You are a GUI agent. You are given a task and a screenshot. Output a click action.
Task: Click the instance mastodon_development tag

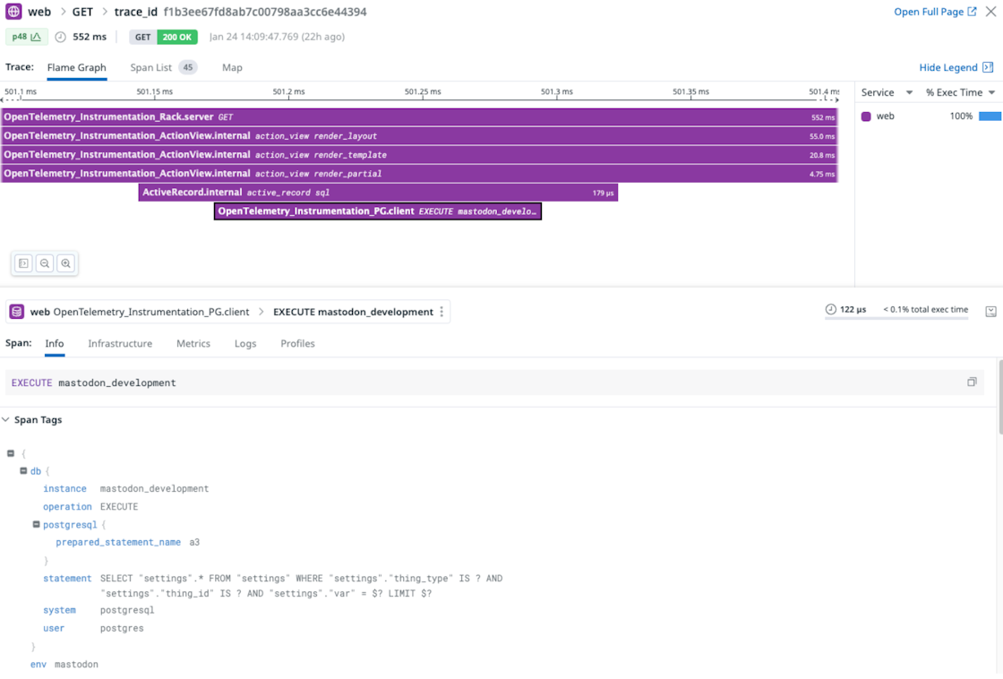tap(125, 488)
